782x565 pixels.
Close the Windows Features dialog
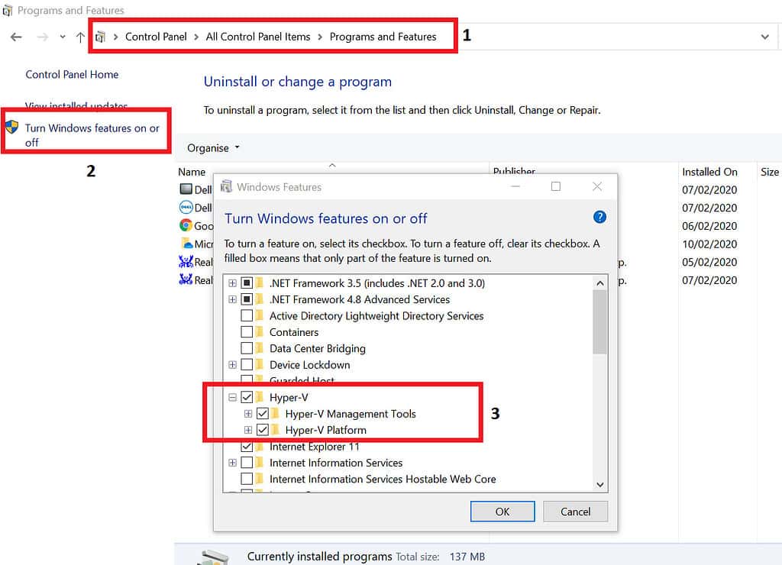click(597, 186)
